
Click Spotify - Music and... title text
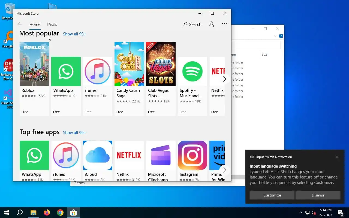point(191,93)
